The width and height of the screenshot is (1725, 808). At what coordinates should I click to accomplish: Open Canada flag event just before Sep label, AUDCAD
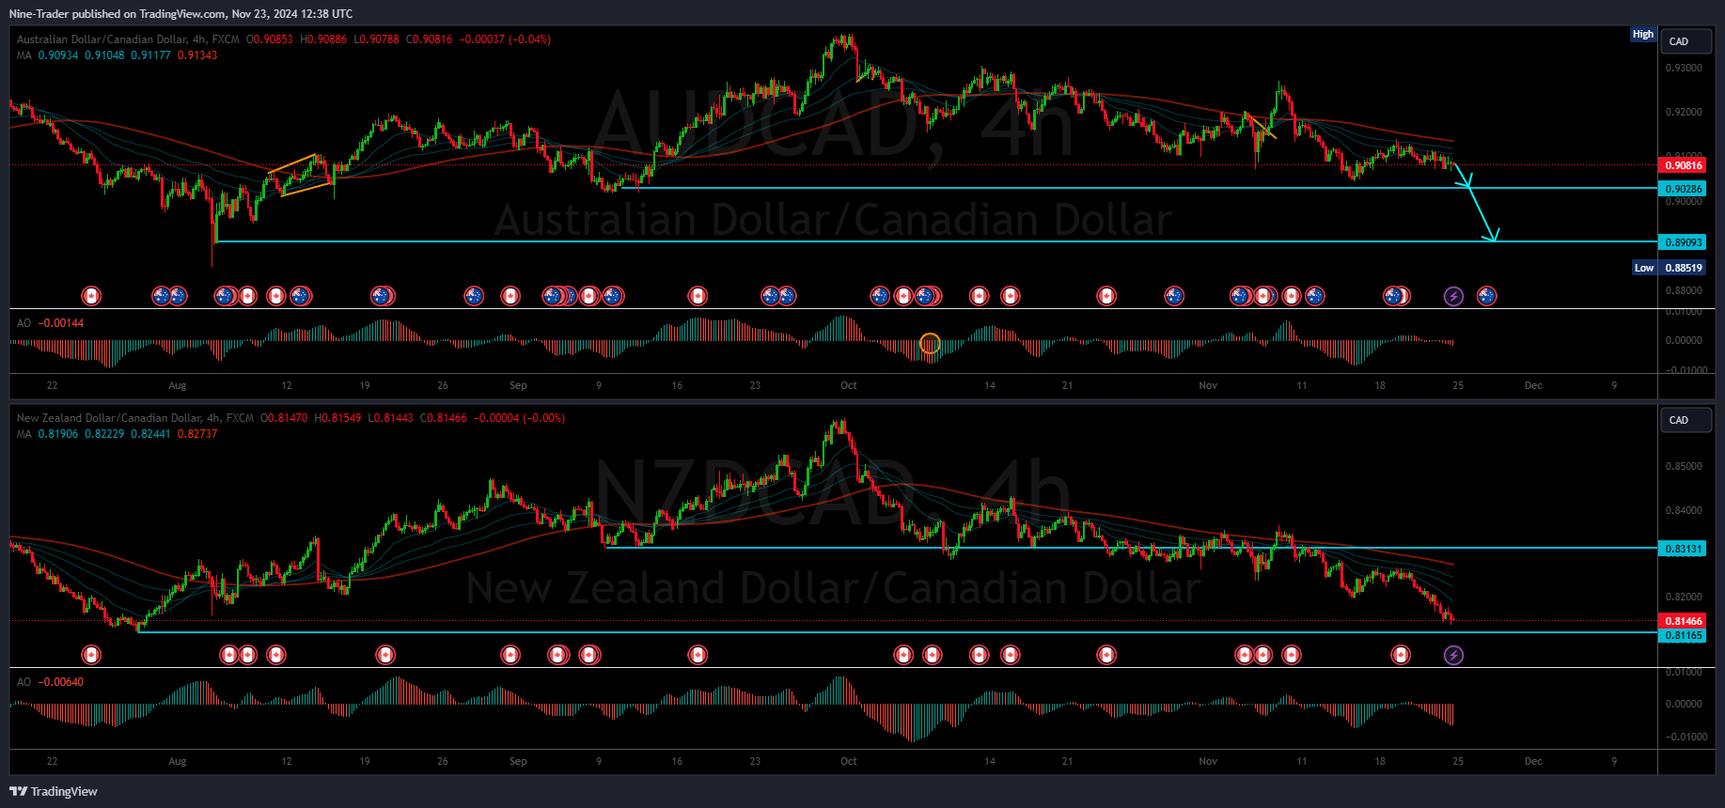(x=510, y=296)
